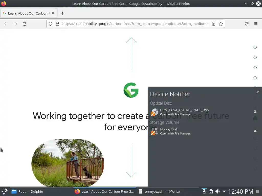Bookmark this page with star icon

click(x=221, y=24)
